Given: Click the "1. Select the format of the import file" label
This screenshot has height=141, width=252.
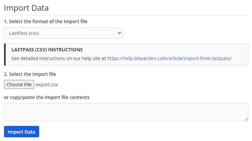Looking at the screenshot, I should point(46,21).
